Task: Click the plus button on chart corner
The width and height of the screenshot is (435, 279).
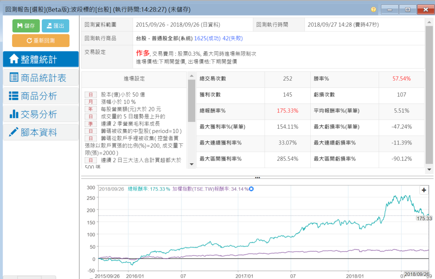Action: (424, 190)
